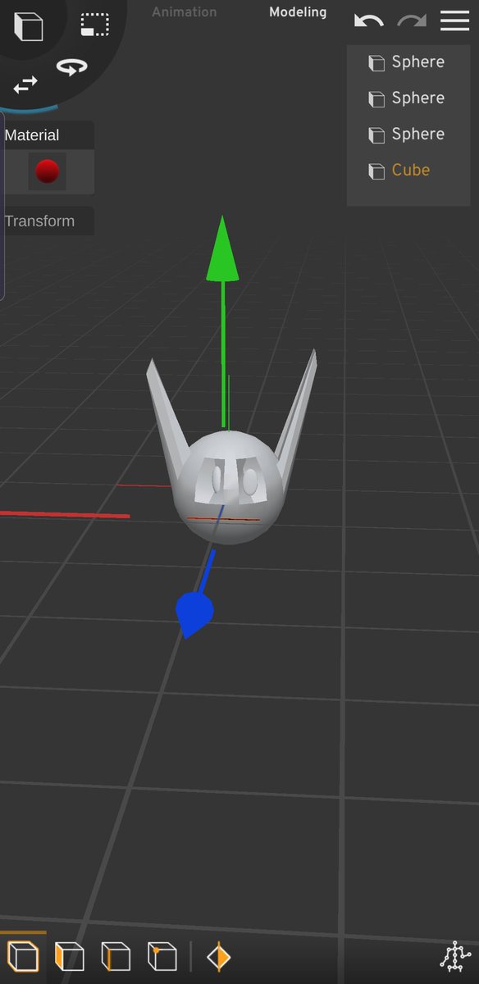Switch to the Modeling tab
Image resolution: width=479 pixels, height=984 pixels.
[x=298, y=12]
